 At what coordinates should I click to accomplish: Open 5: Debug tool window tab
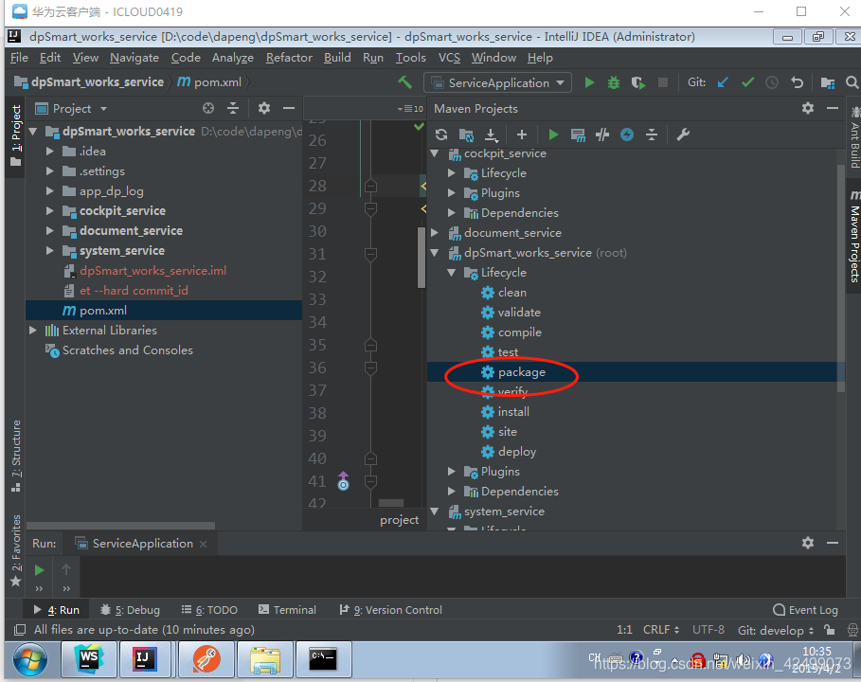pyautogui.click(x=130, y=609)
